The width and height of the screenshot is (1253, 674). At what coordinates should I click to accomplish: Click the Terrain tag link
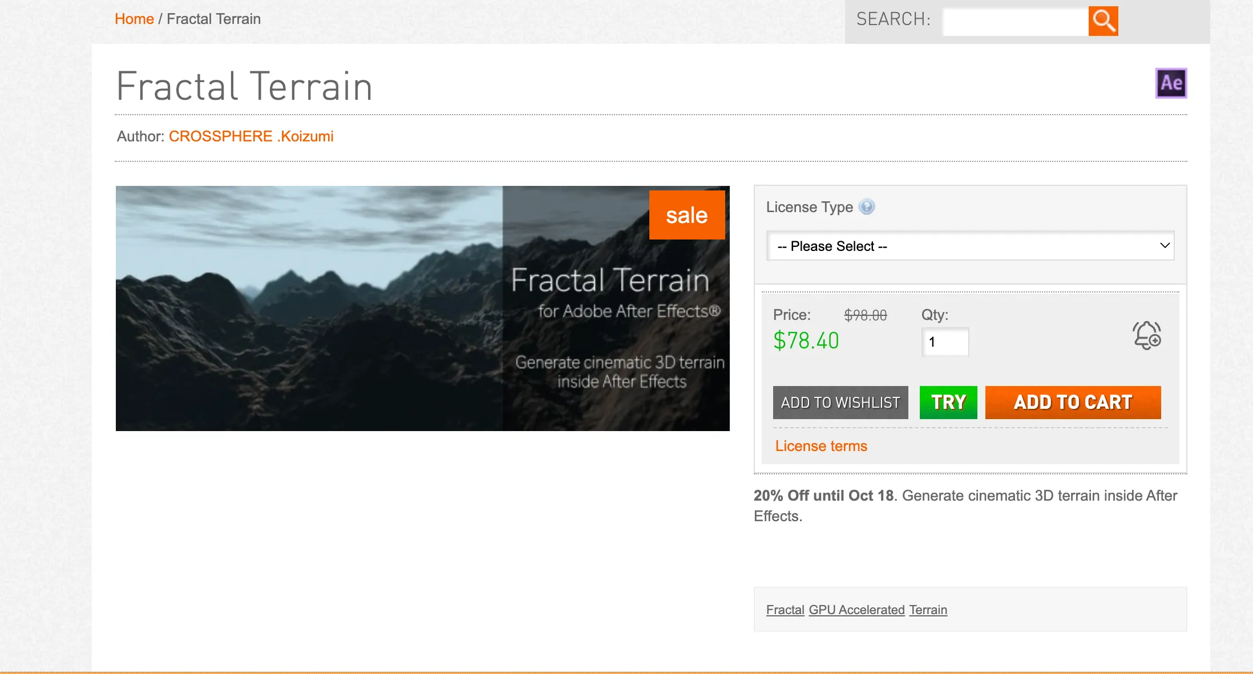pos(928,610)
